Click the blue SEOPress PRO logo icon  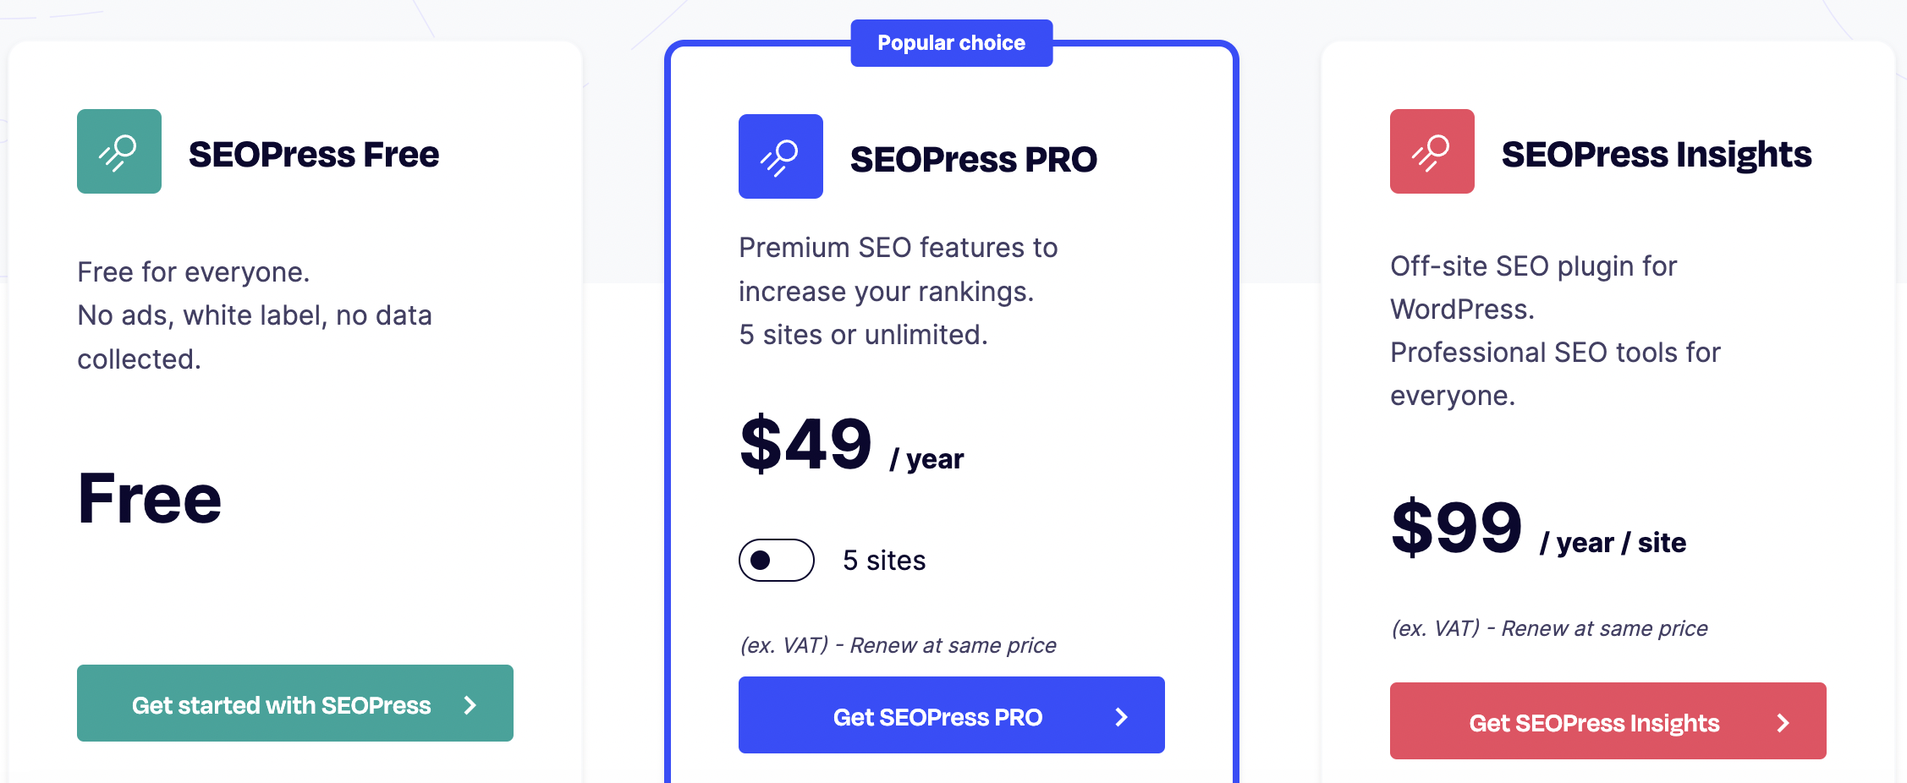(781, 156)
